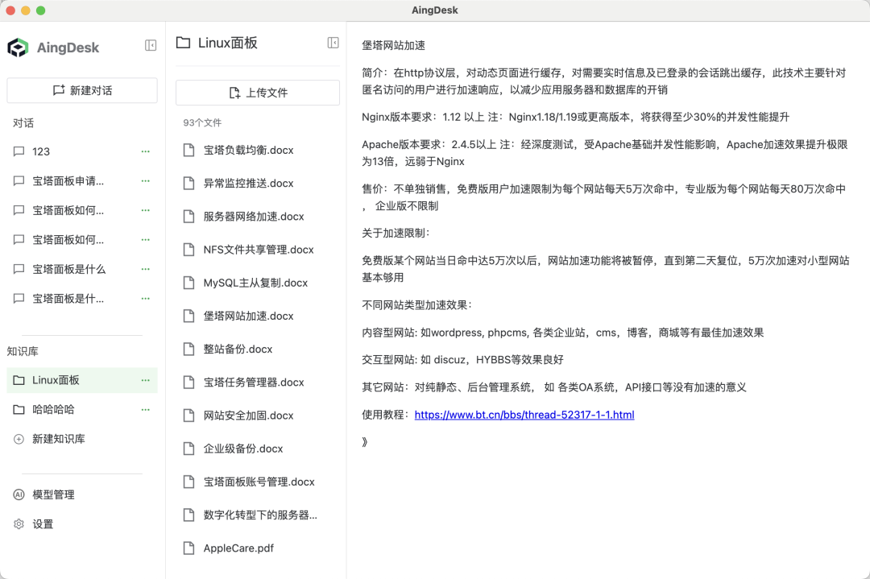Open 设置 settings
The image size is (870, 579).
[82, 523]
